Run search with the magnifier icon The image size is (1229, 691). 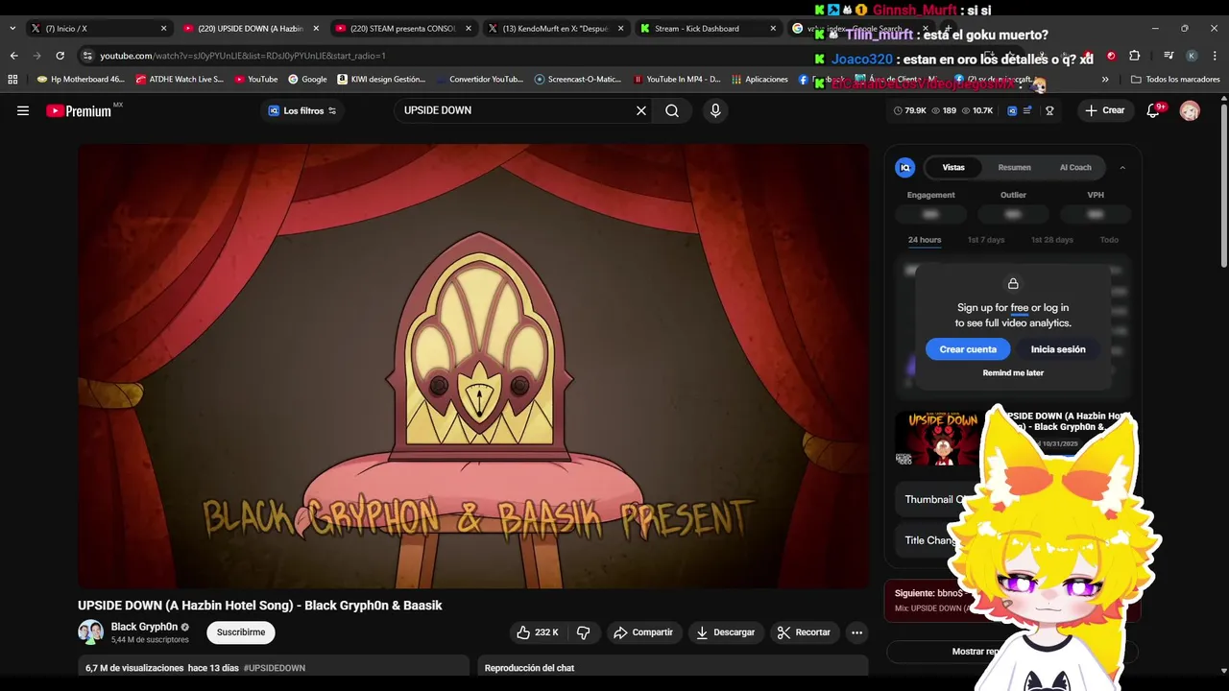point(672,110)
